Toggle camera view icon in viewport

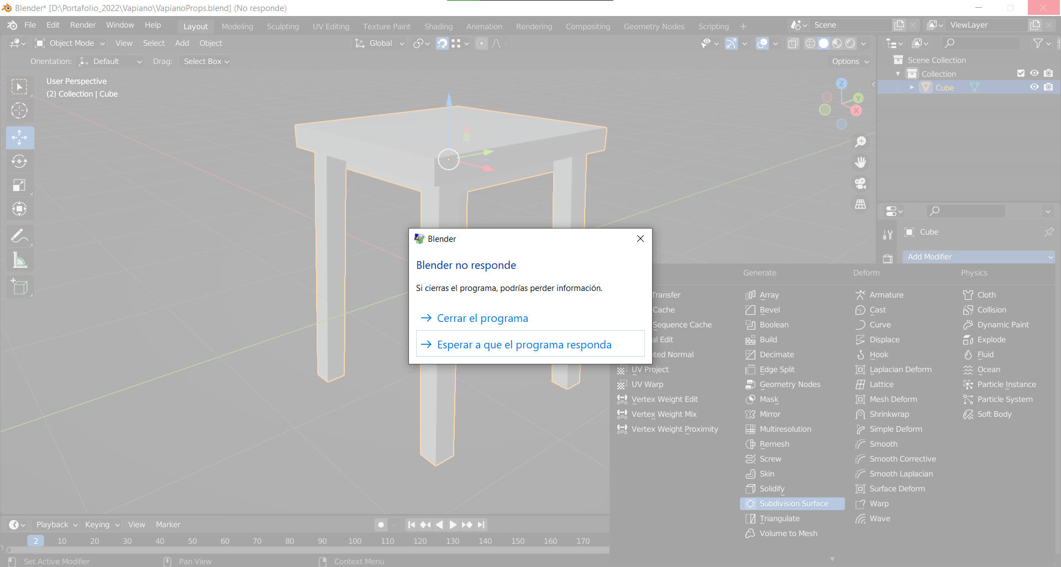click(x=860, y=183)
